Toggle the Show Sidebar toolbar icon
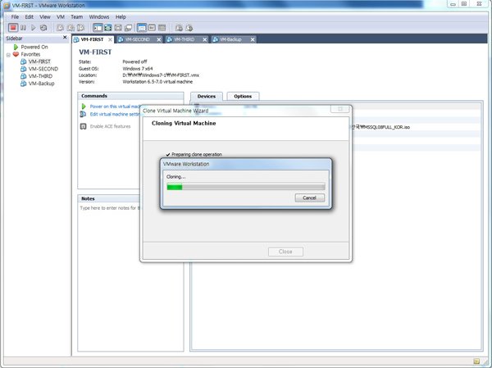 [98, 28]
